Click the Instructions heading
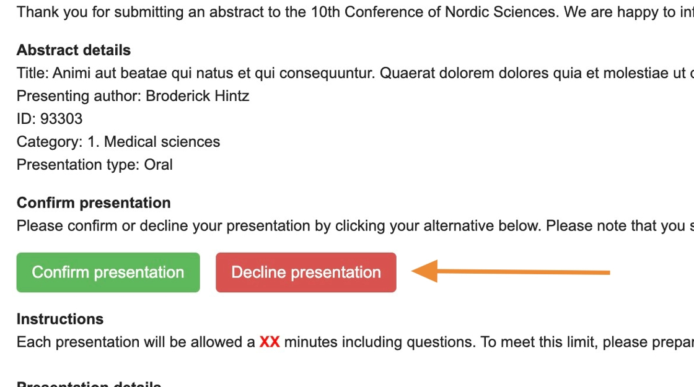Image resolution: width=694 pixels, height=387 pixels. coord(60,319)
